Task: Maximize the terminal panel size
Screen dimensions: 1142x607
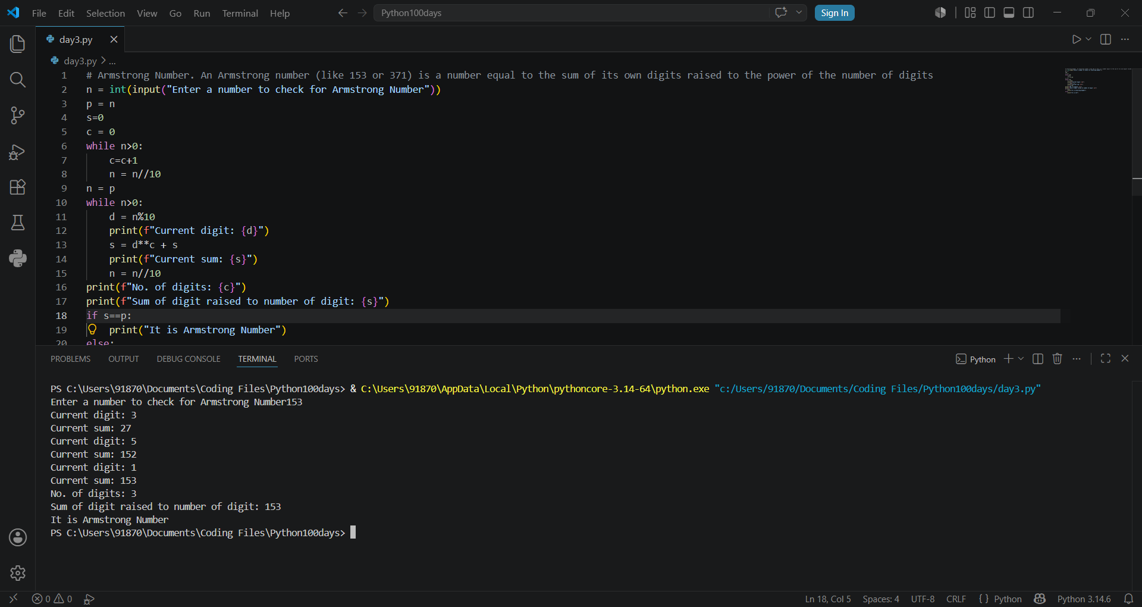Action: (x=1106, y=359)
